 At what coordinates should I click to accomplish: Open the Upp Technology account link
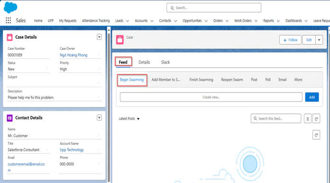[x=72, y=150]
